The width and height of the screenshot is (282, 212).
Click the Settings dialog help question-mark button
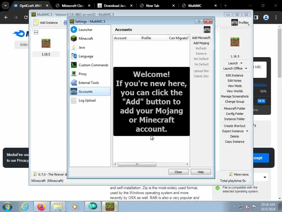pos(199,21)
